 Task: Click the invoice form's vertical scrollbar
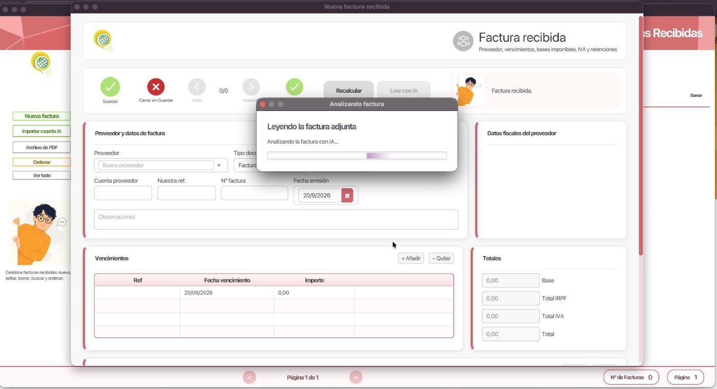click(641, 136)
